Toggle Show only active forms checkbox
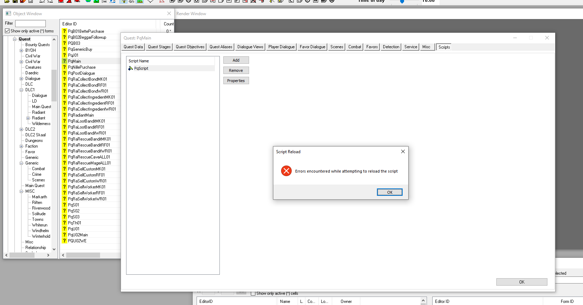The image size is (583, 305). 7,31
